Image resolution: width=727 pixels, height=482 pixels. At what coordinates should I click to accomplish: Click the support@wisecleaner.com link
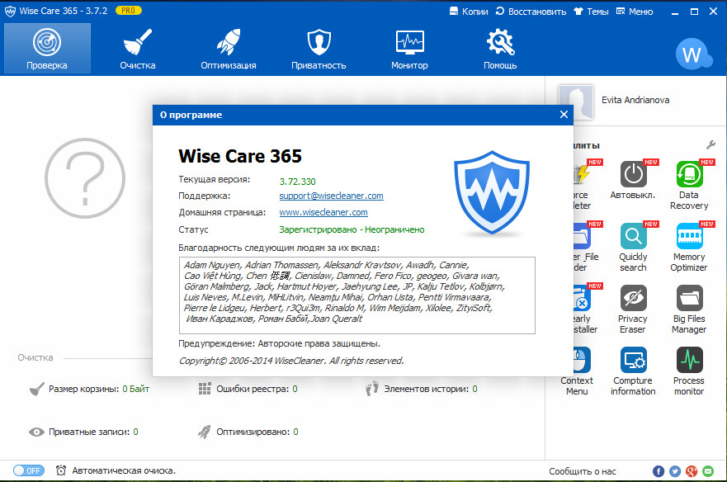point(331,196)
